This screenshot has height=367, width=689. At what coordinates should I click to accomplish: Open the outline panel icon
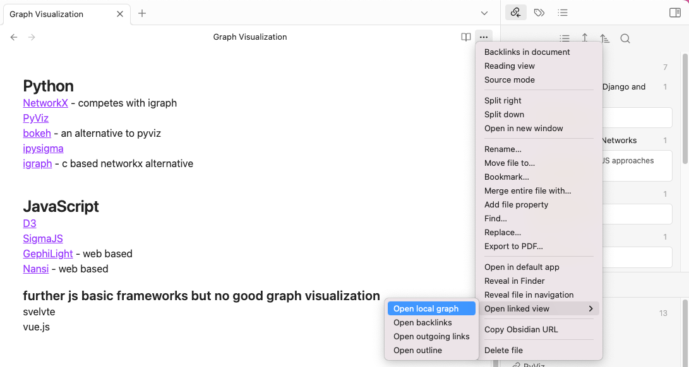(563, 13)
